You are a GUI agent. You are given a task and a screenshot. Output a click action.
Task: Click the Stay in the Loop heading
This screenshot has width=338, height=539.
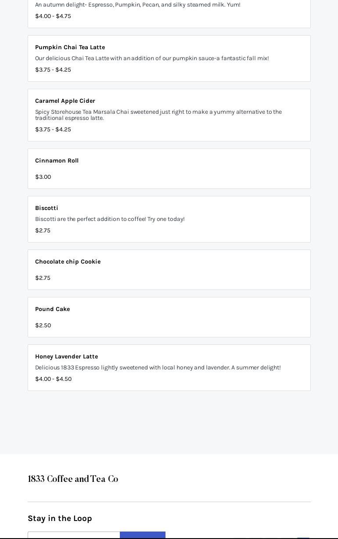coord(60,518)
